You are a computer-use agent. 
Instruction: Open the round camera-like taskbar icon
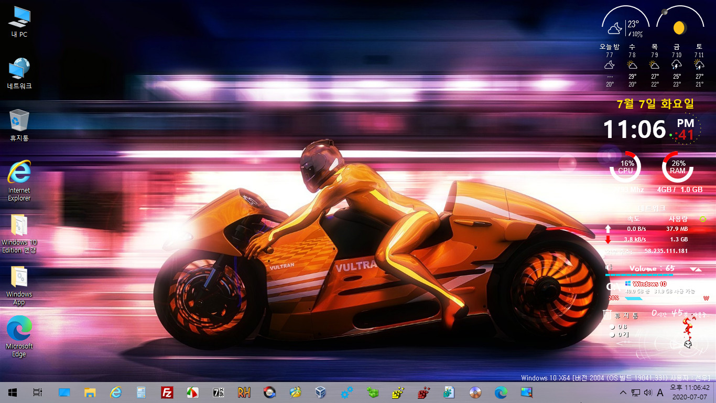tap(269, 392)
